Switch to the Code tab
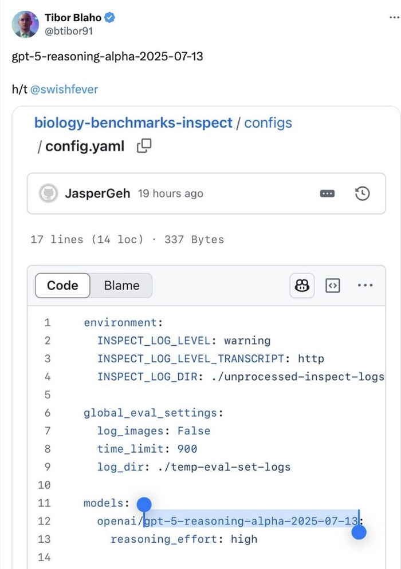The width and height of the screenshot is (401, 569). click(x=62, y=286)
